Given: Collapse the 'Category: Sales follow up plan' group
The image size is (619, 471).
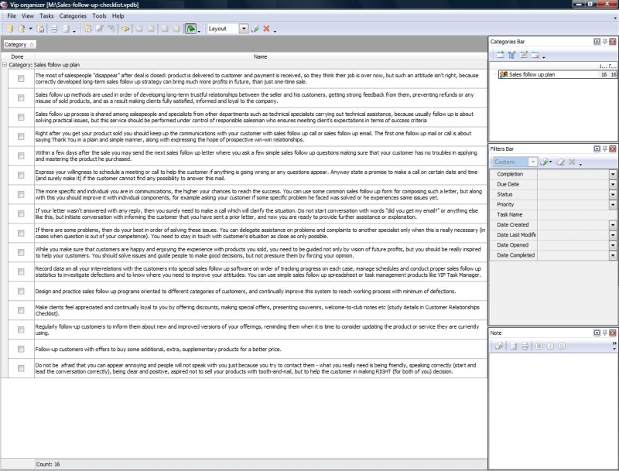Looking at the screenshot, I should coord(5,65).
